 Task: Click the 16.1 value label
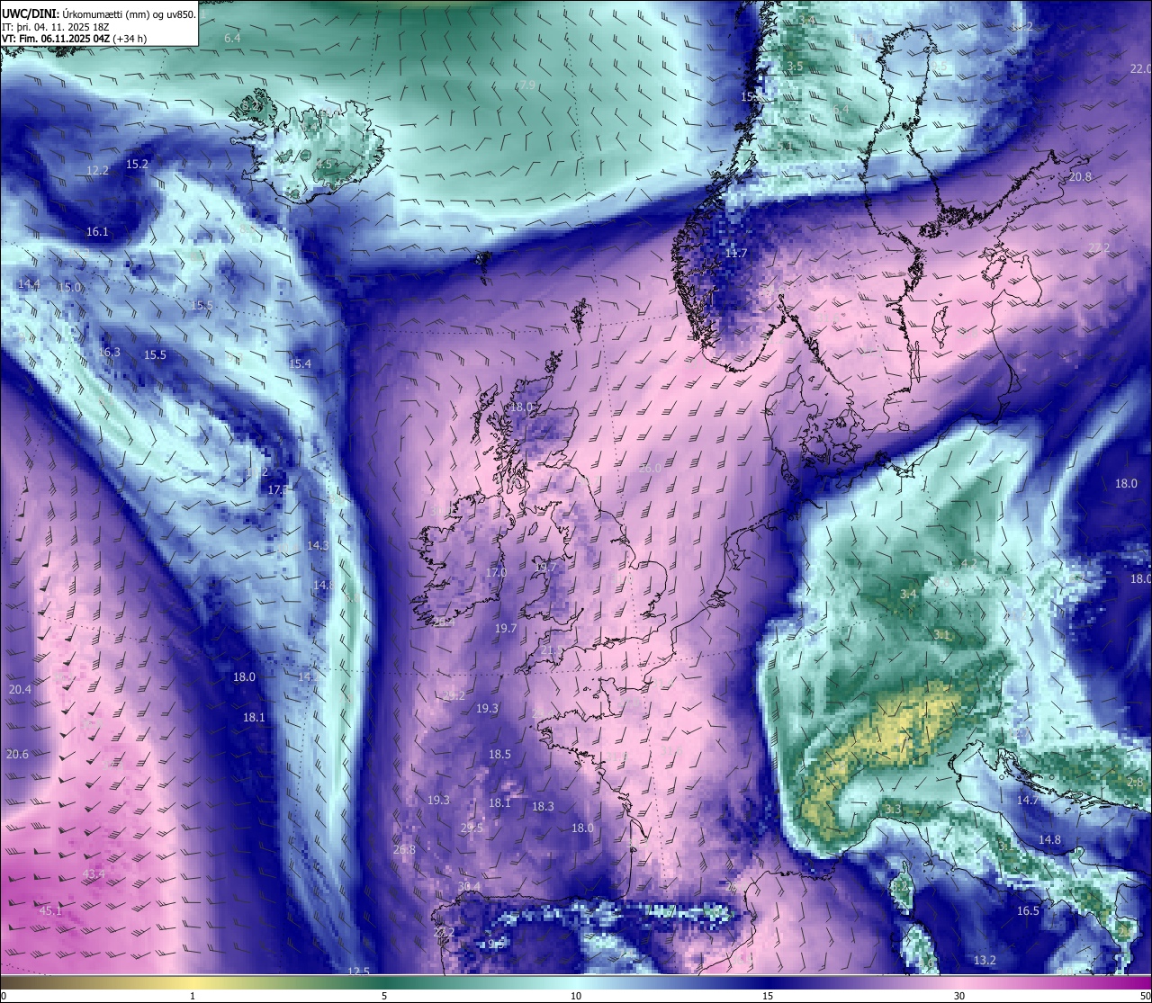pos(97,231)
